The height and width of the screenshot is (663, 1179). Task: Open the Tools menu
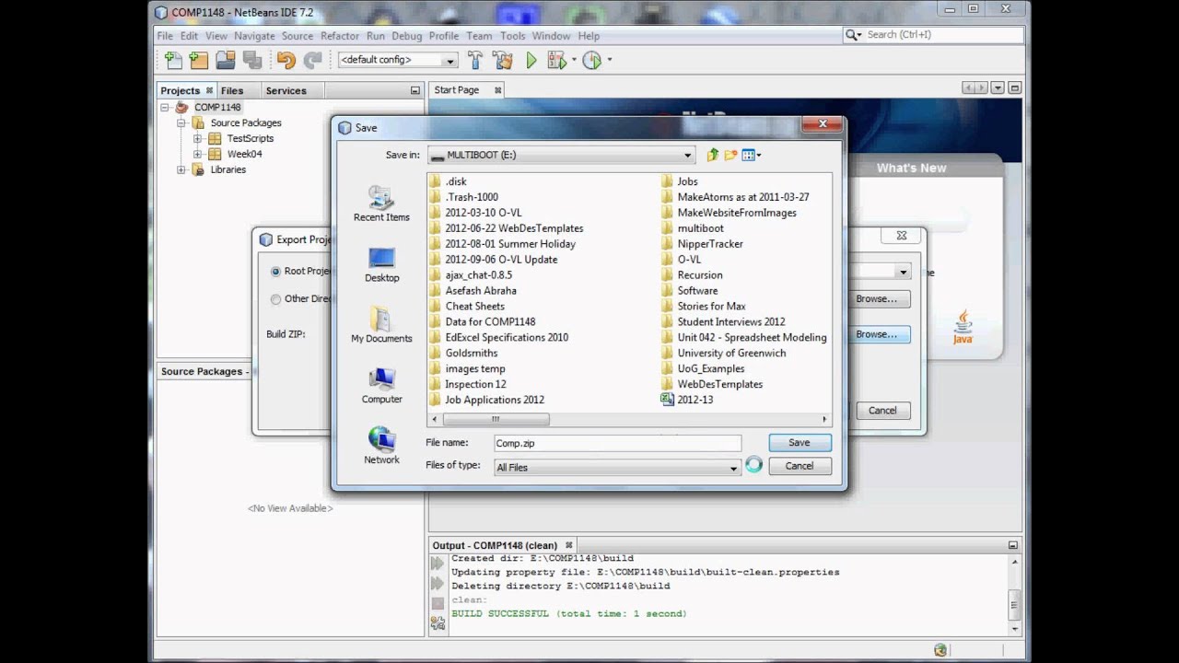coord(512,36)
